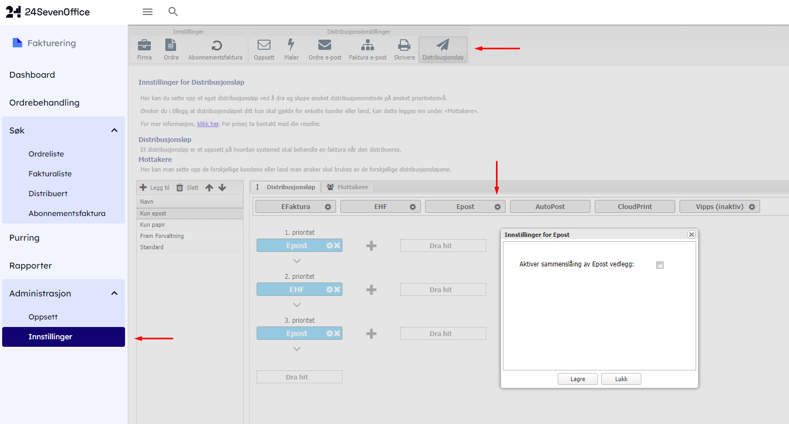This screenshot has width=789, height=424.
Task: Open the Distribusjonsløp paper plane icon
Action: tap(443, 45)
